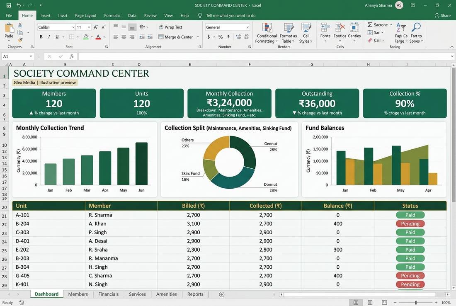Toggle Align Left
The height and width of the screenshot is (306, 456).
point(116,36)
